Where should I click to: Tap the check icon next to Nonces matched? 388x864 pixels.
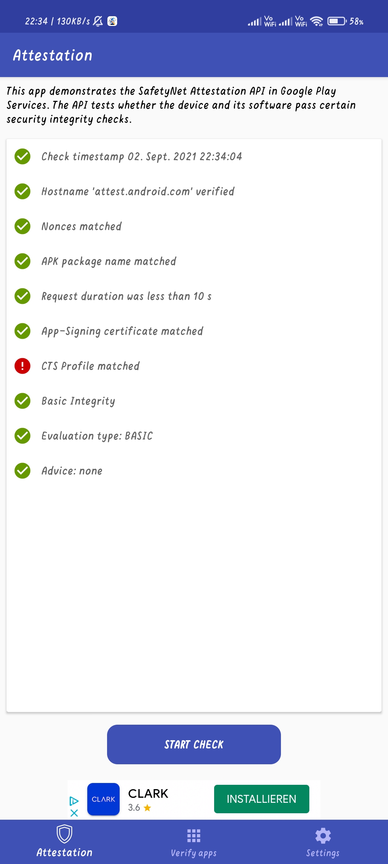(22, 226)
